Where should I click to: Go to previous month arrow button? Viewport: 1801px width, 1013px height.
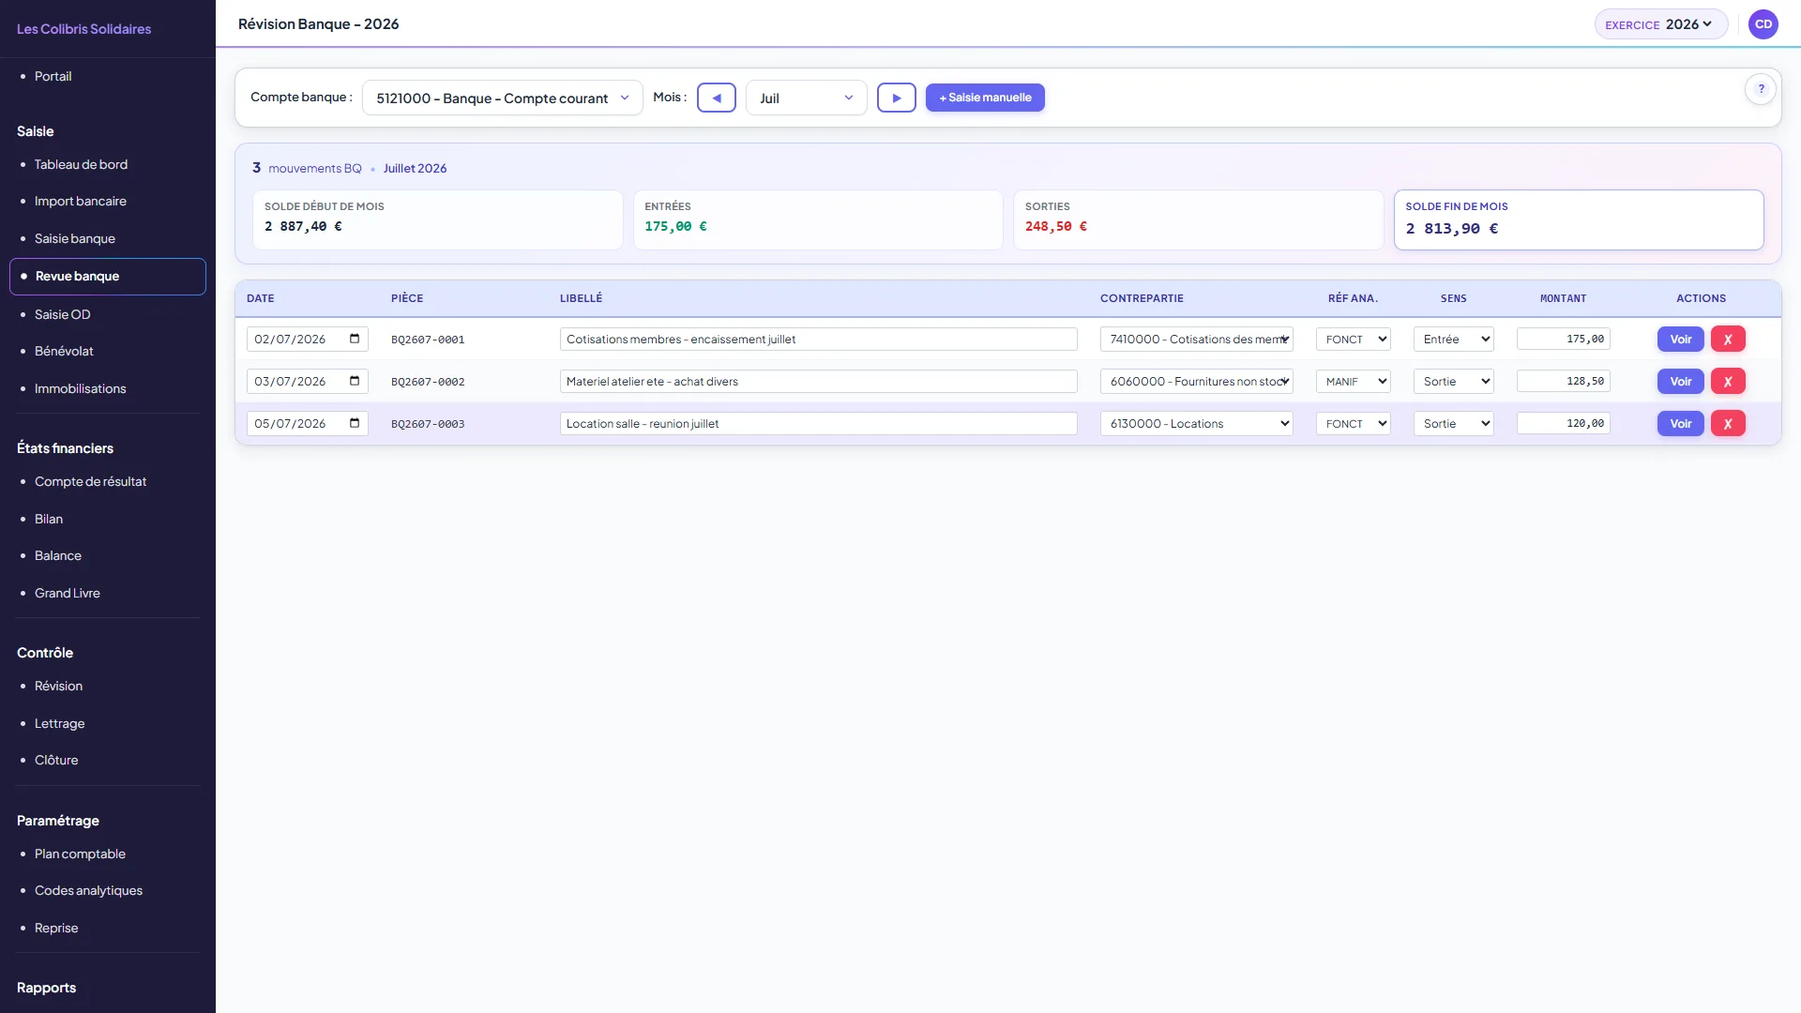[x=716, y=98]
